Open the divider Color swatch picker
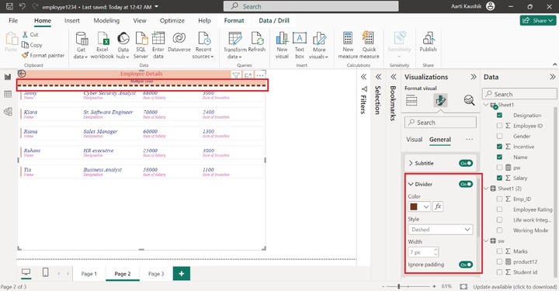 (419, 206)
